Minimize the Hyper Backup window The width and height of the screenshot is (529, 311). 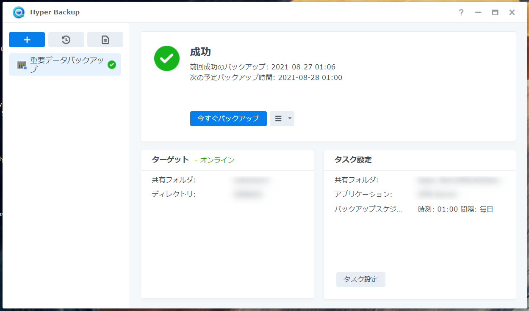click(x=478, y=12)
